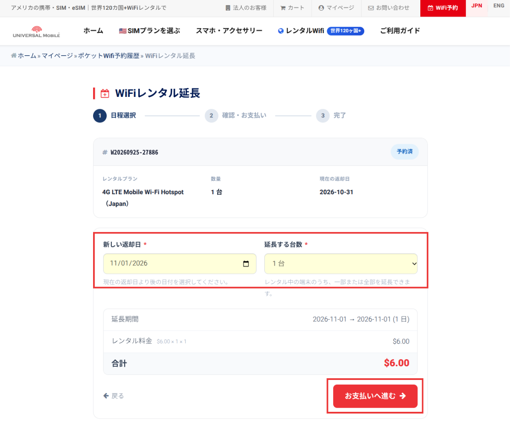Open the SIMプランを選ぶ menu item
This screenshot has height=425, width=510.
click(150, 31)
